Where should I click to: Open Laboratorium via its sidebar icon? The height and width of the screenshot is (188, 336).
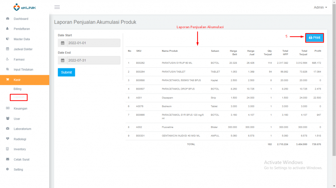click(x=8, y=129)
